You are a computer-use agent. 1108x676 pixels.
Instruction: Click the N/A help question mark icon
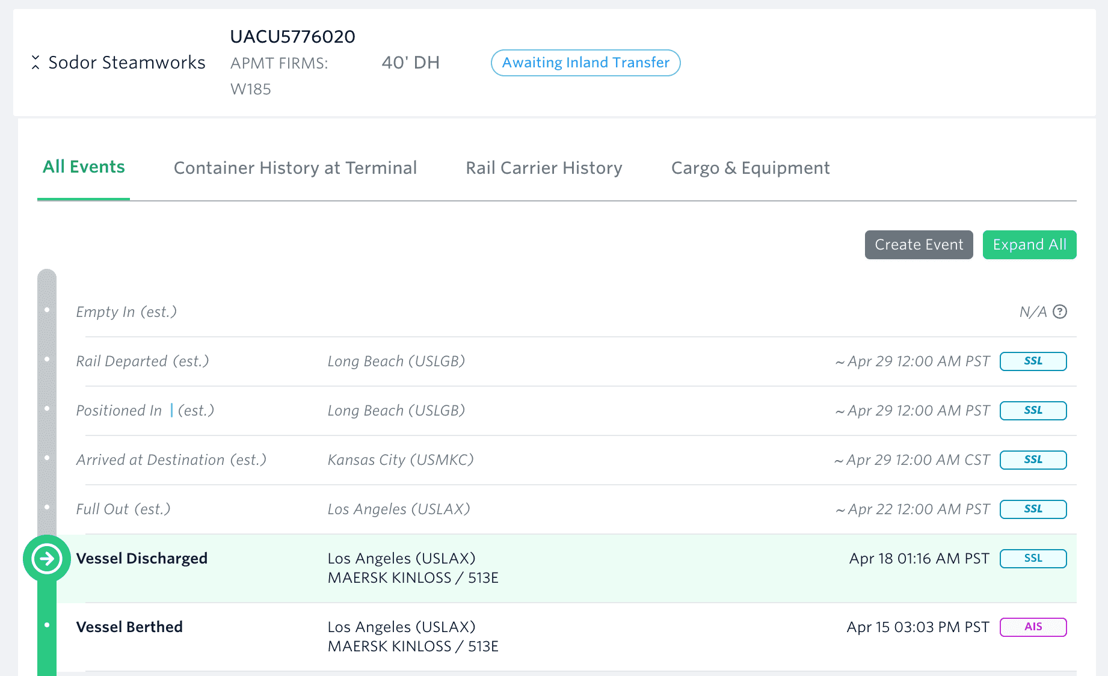click(x=1060, y=312)
